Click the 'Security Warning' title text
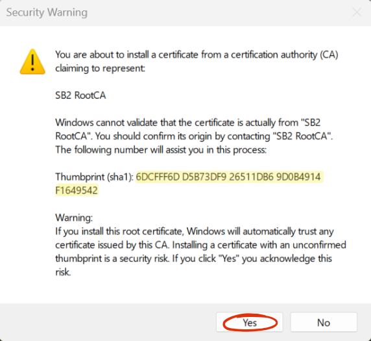371x341 pixels. (x=47, y=12)
